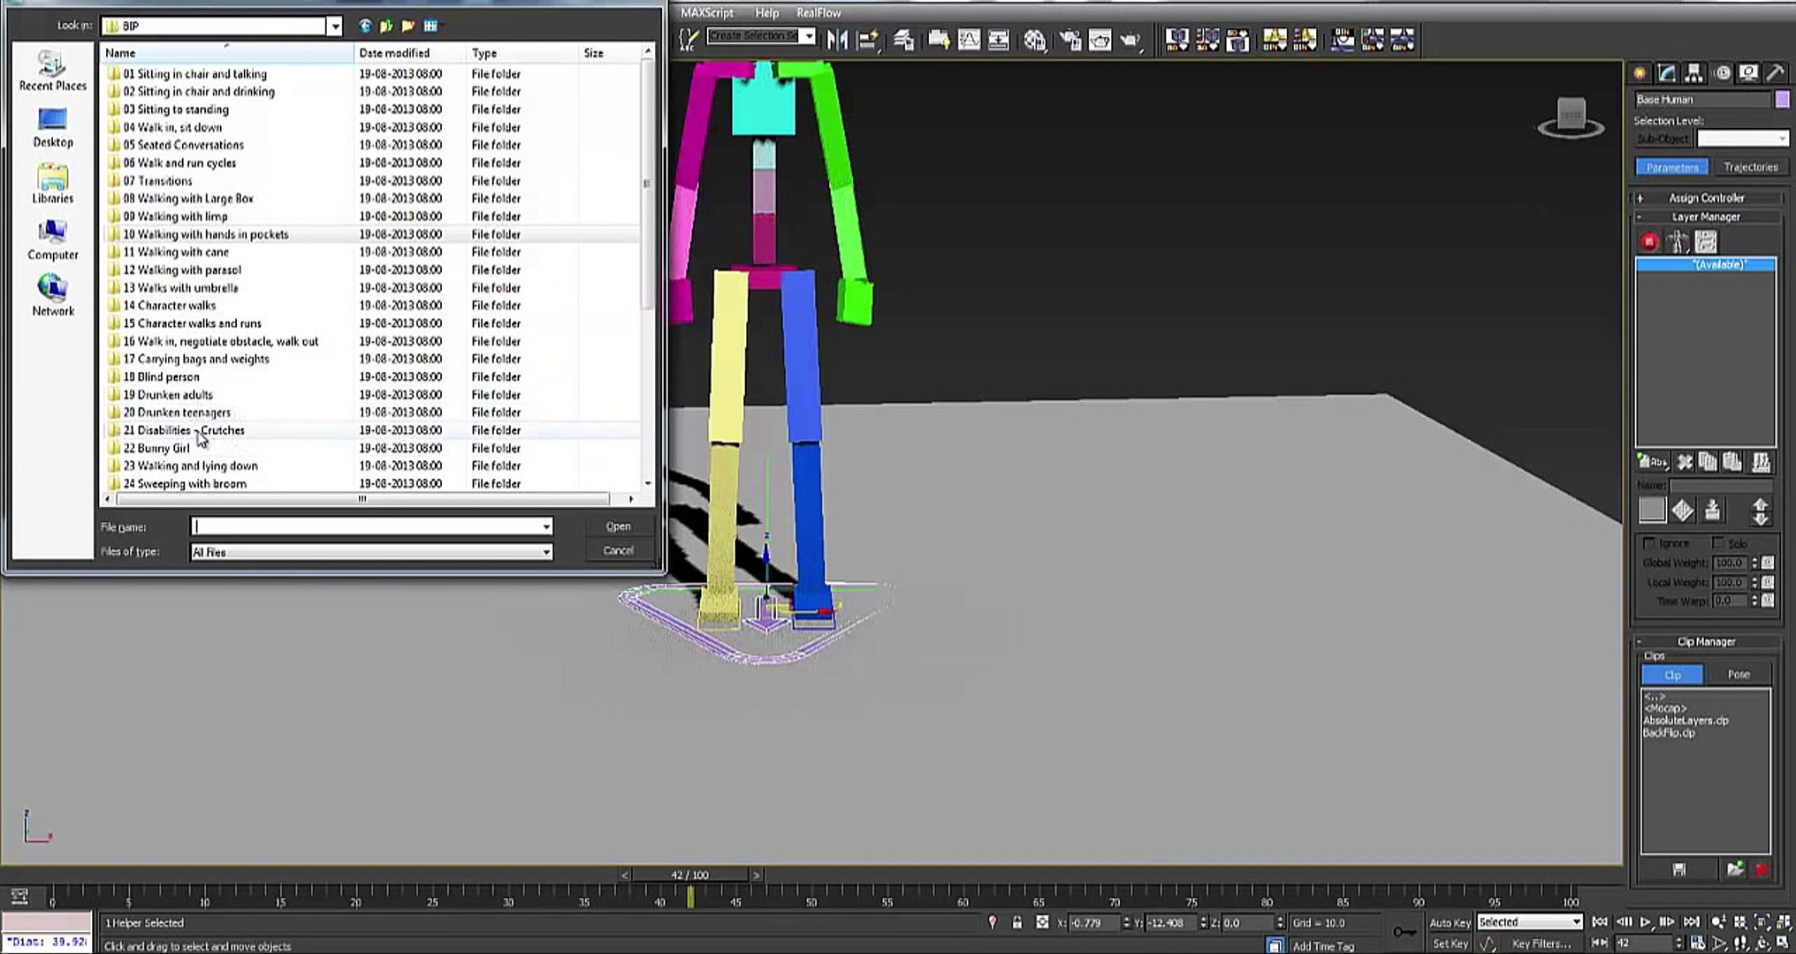This screenshot has height=954, width=1796.
Task: Click the delete layer X icon
Action: (1686, 462)
